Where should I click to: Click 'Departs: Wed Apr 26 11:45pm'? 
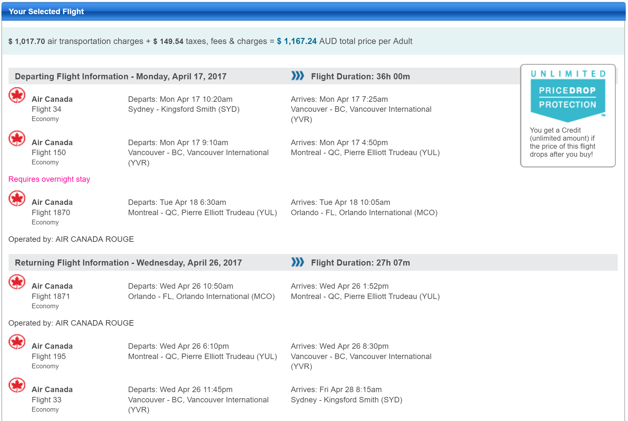(180, 390)
